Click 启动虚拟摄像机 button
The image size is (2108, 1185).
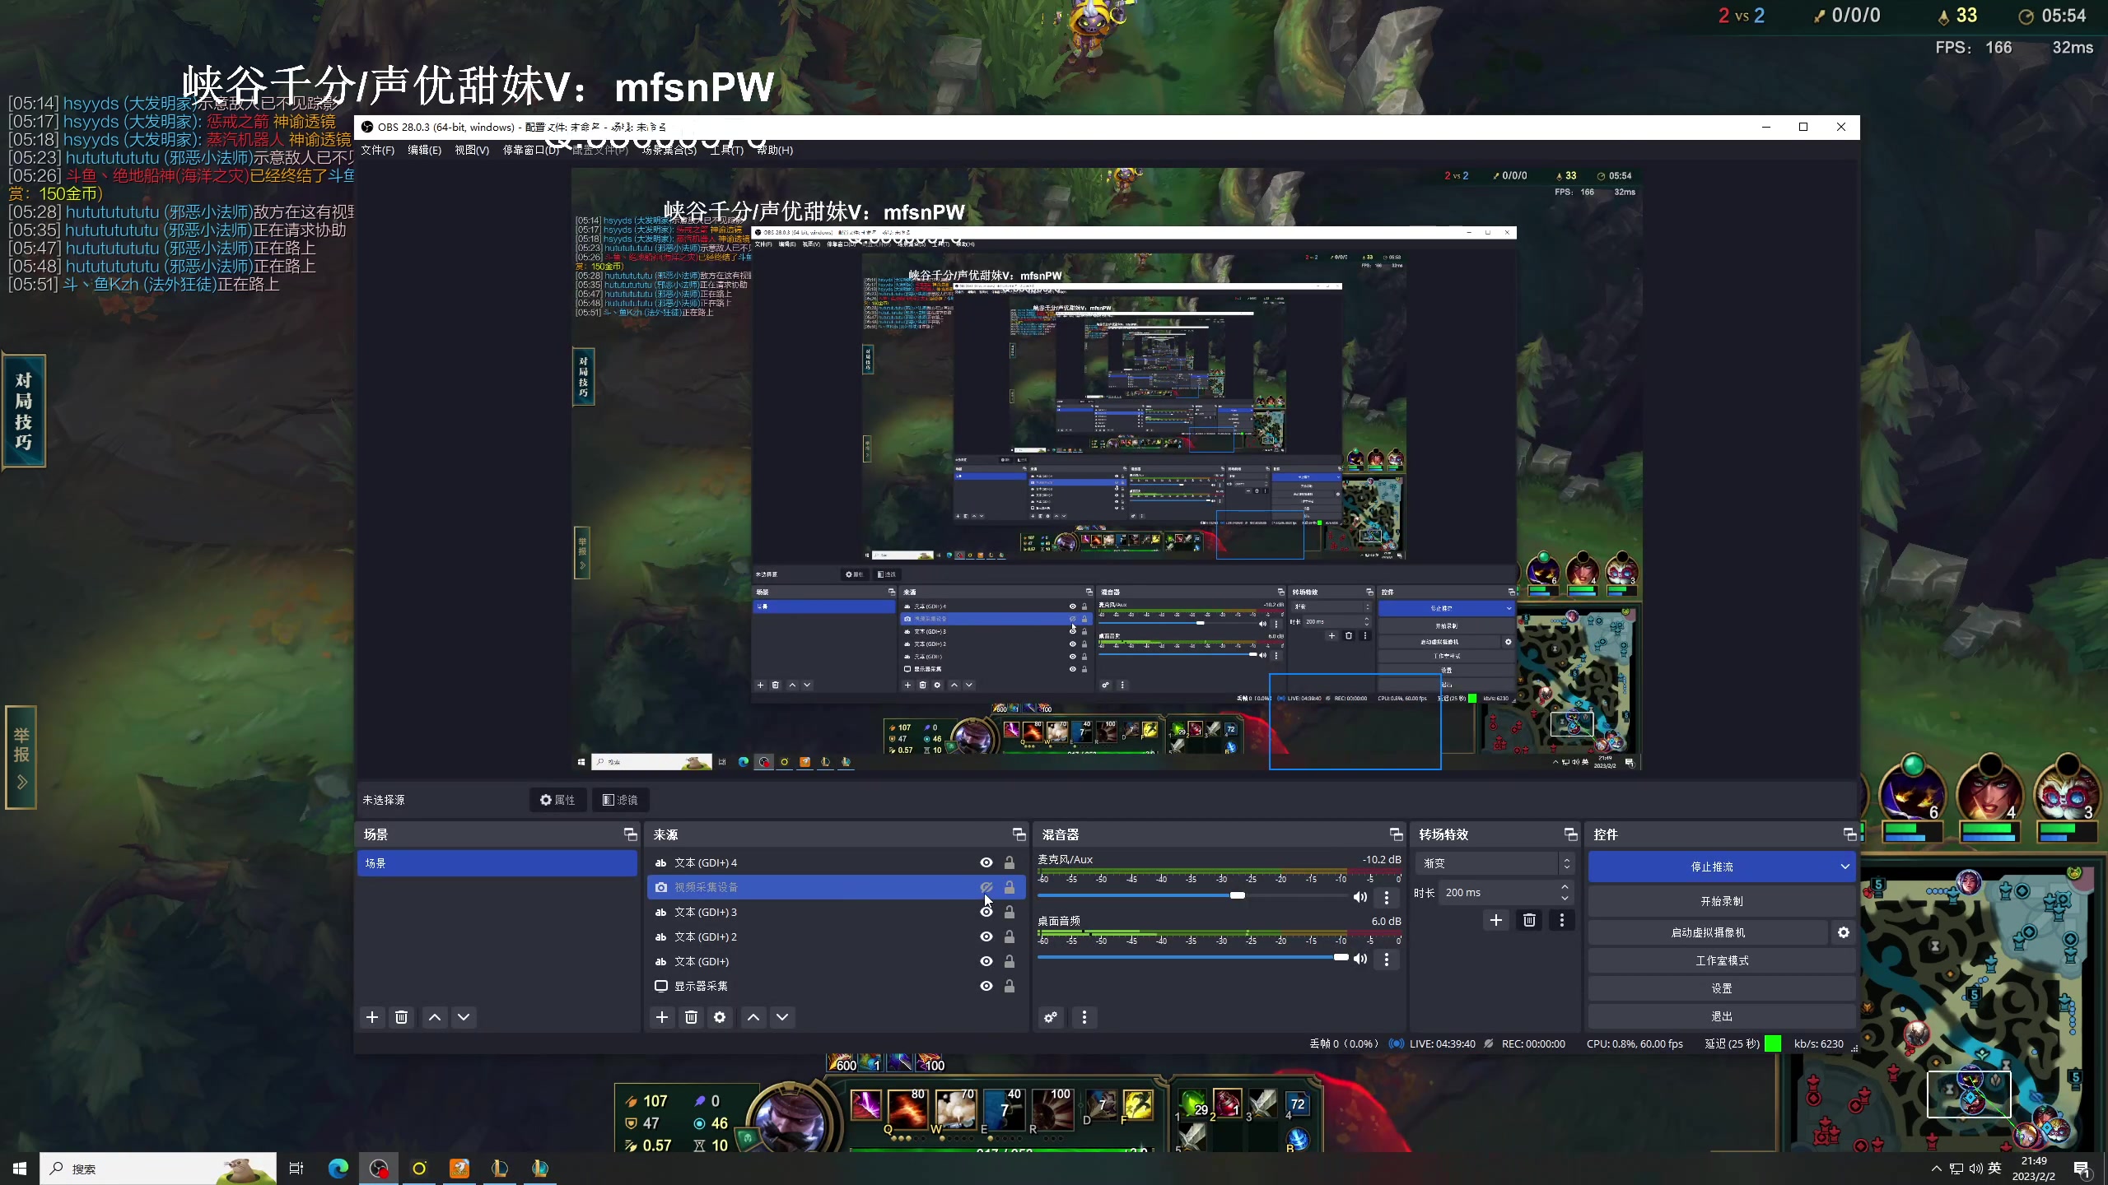[1708, 932]
